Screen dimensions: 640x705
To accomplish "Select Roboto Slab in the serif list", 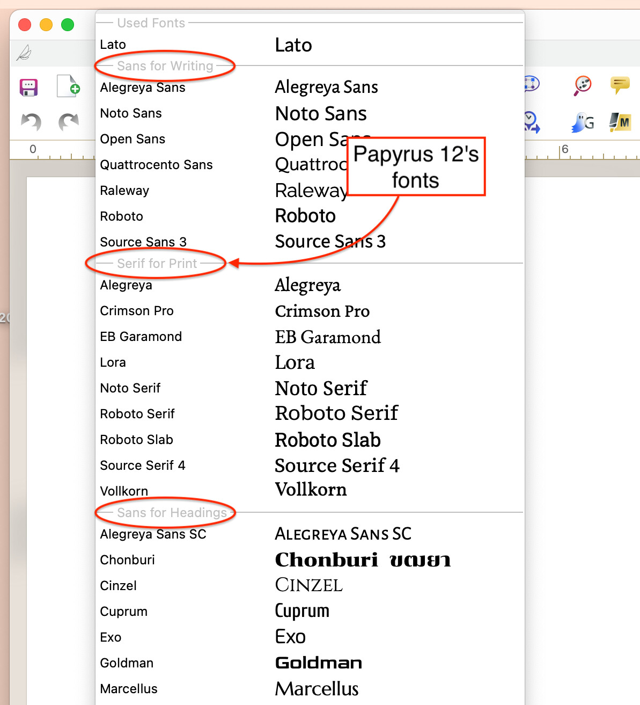I will (x=136, y=440).
